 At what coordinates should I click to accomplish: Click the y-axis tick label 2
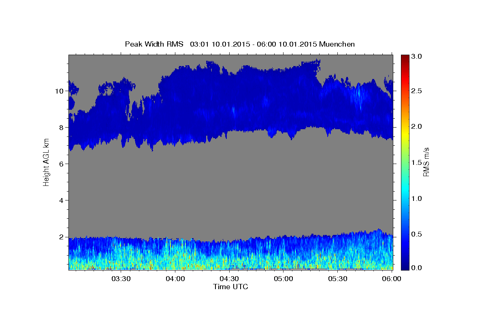(62, 237)
